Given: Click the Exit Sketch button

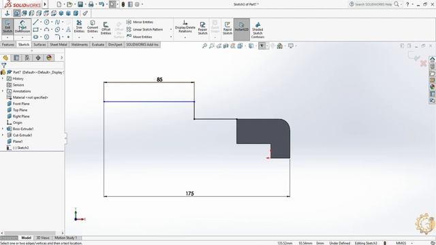Looking at the screenshot, I should (x=7, y=27).
